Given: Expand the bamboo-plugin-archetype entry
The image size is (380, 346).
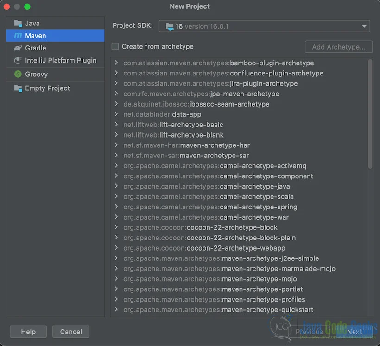Looking at the screenshot, I should click(116, 63).
